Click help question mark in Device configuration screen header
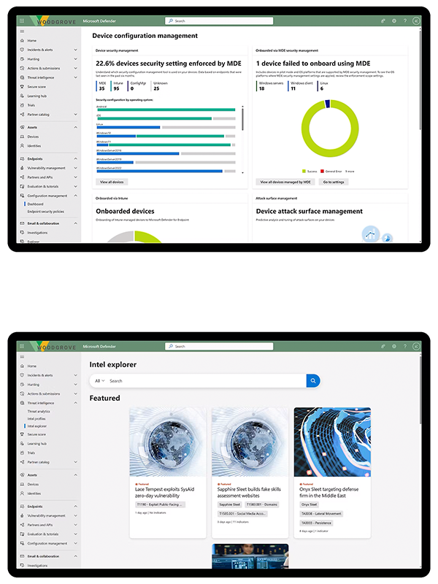 405,21
